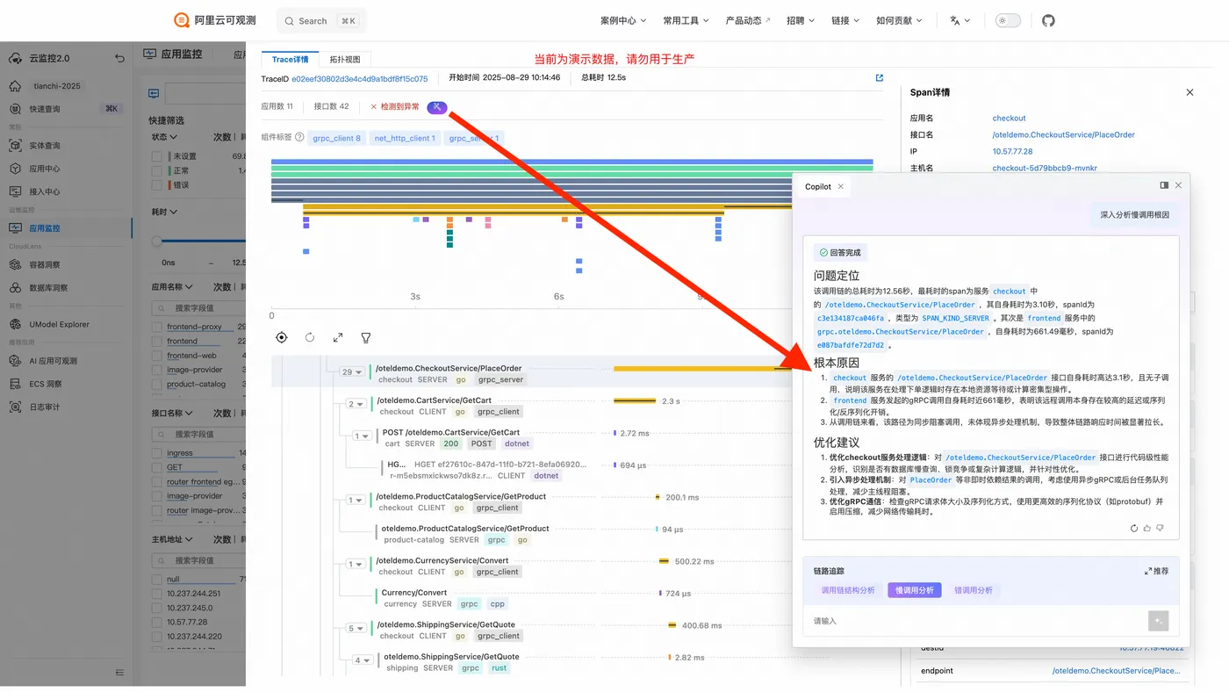
Task: Close the Span详情 panel
Action: pyautogui.click(x=1190, y=92)
